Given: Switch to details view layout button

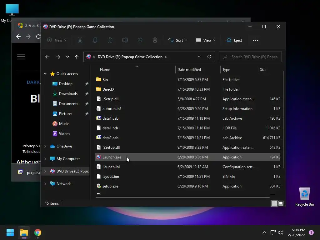Looking at the screenshot, I should coord(274,203).
